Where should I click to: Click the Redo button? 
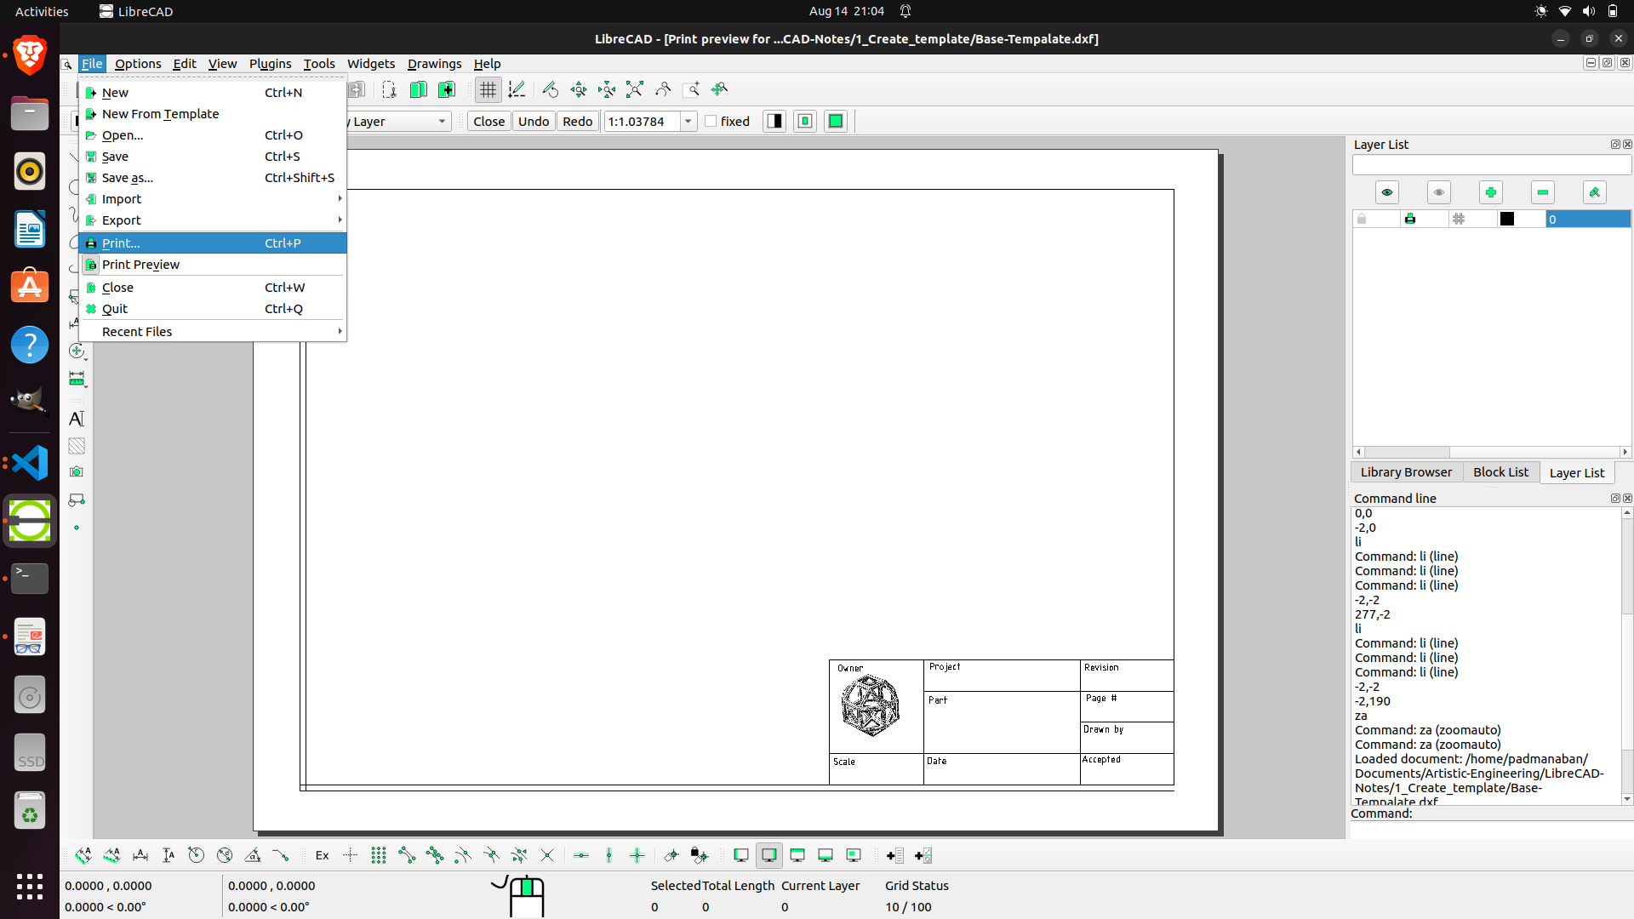pos(578,122)
